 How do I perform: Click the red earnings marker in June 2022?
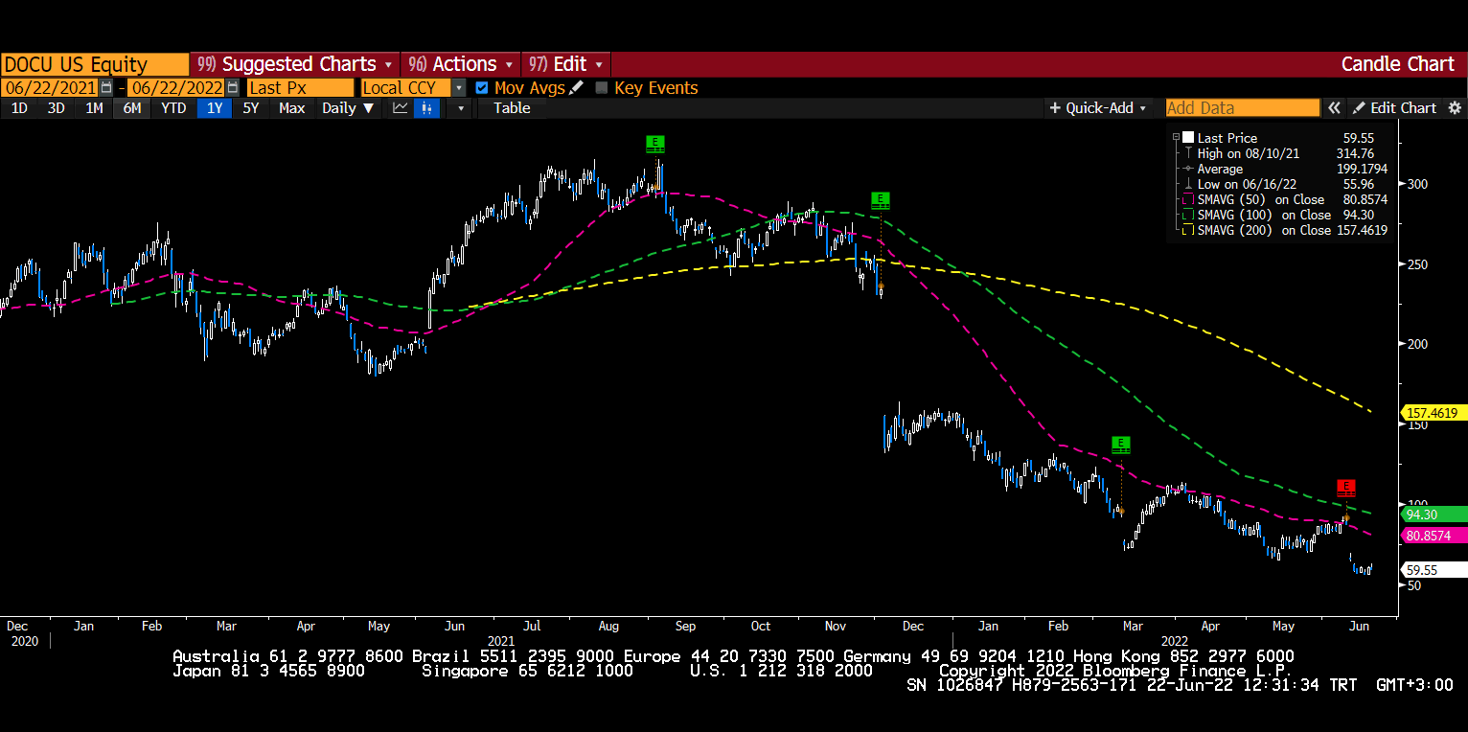click(1346, 488)
